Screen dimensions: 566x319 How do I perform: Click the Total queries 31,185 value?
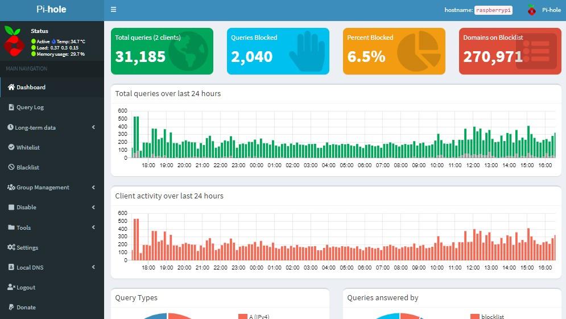[x=140, y=57]
